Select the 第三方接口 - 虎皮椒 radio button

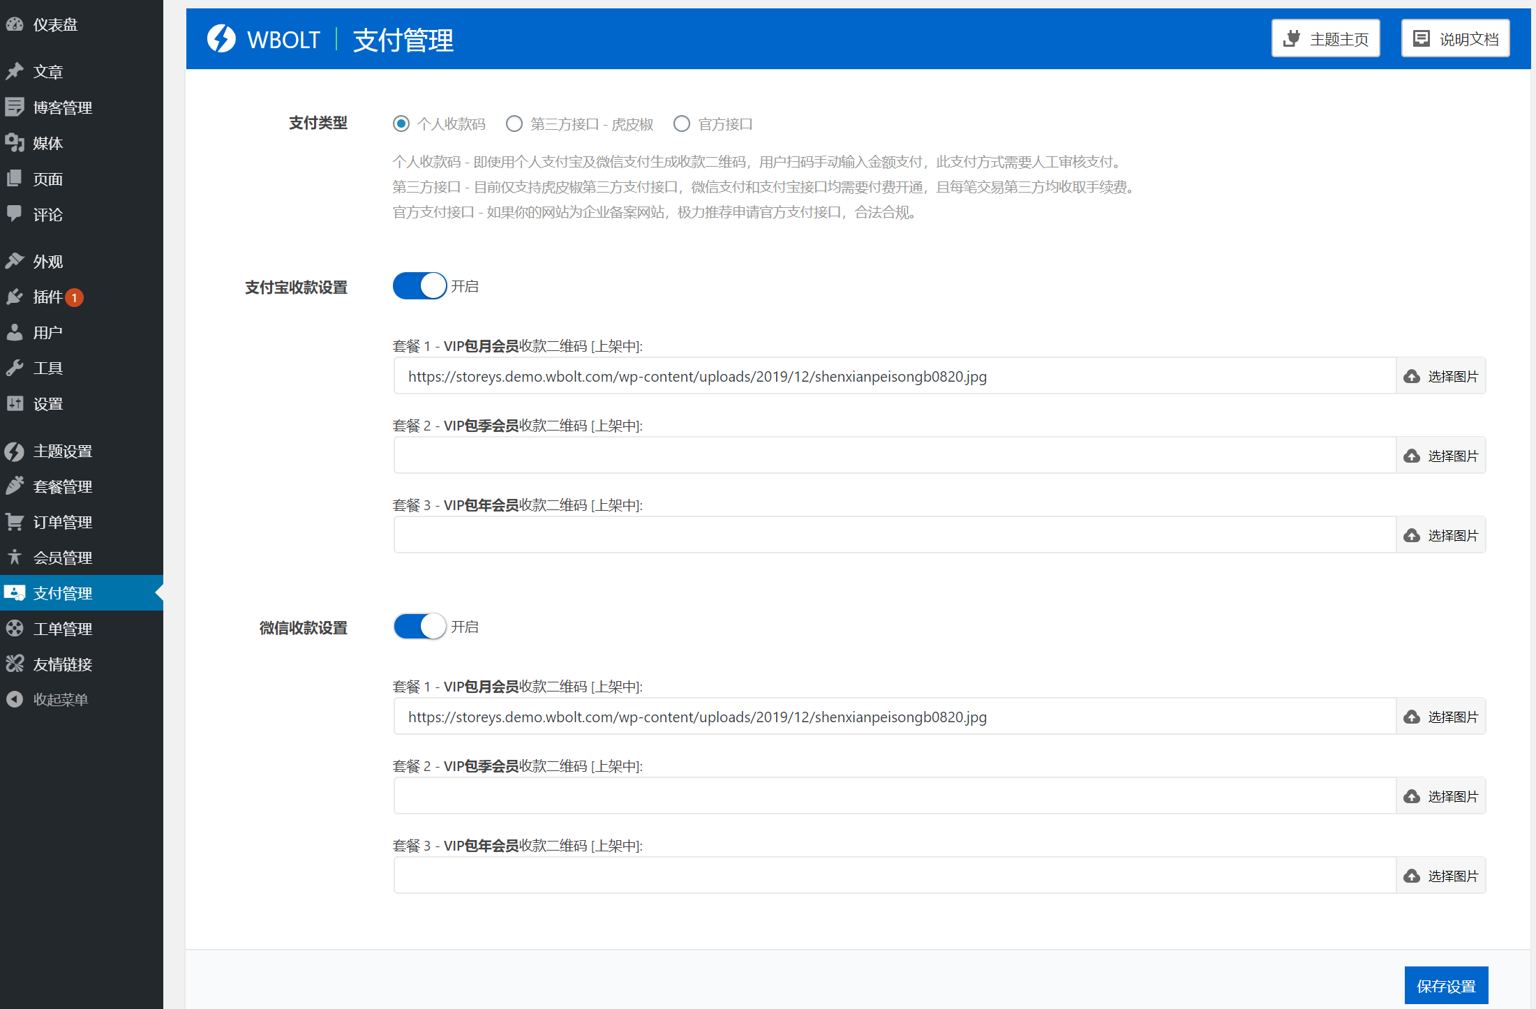pos(514,124)
